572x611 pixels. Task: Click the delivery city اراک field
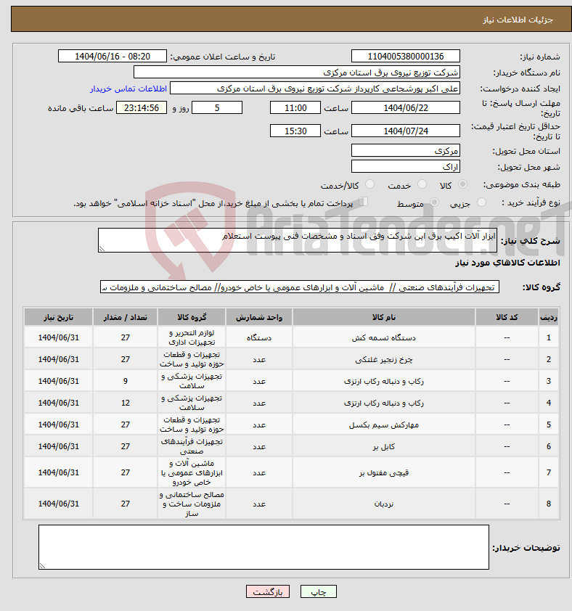pos(406,166)
